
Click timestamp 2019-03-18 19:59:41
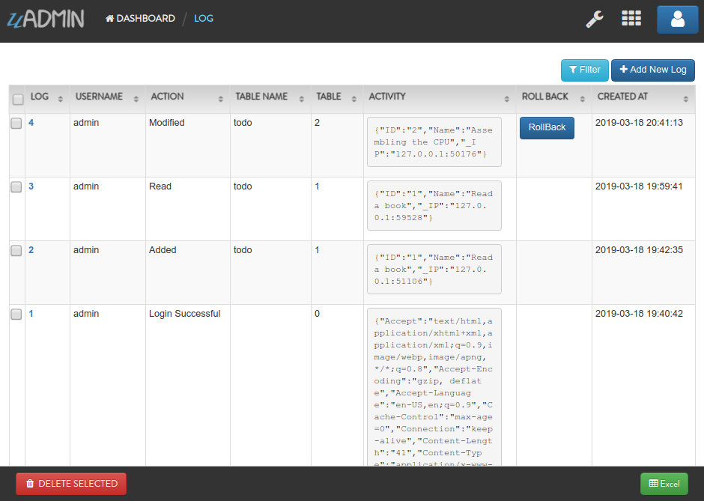coord(639,186)
